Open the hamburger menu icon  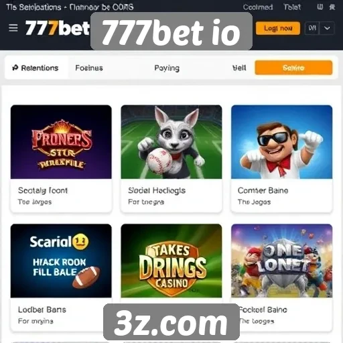[x=13, y=28]
